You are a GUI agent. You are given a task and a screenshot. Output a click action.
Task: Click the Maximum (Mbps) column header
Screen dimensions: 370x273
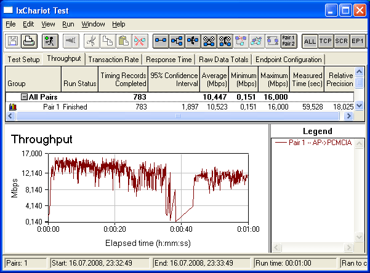[274, 79]
